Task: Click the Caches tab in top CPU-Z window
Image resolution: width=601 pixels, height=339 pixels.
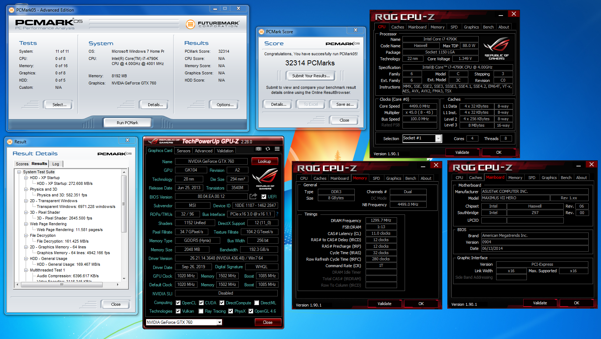Action: [397, 27]
